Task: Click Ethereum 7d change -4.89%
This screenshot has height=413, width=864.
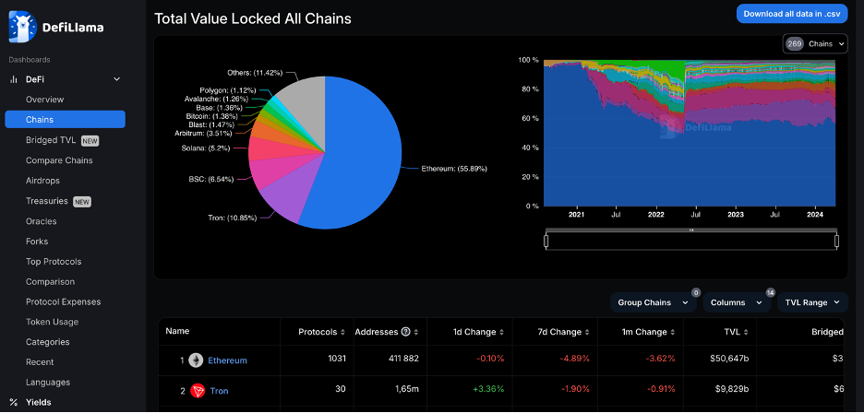Action: pos(573,359)
